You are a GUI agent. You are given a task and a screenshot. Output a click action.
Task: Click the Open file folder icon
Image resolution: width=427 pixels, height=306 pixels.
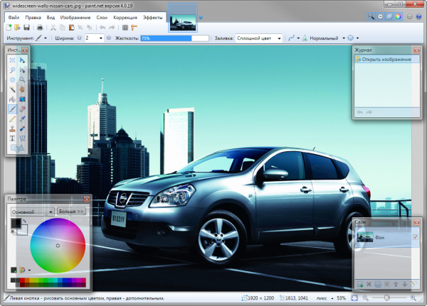(x=17, y=27)
